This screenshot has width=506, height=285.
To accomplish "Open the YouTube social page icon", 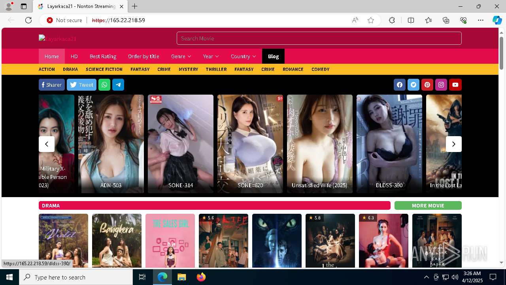I will 455,85.
